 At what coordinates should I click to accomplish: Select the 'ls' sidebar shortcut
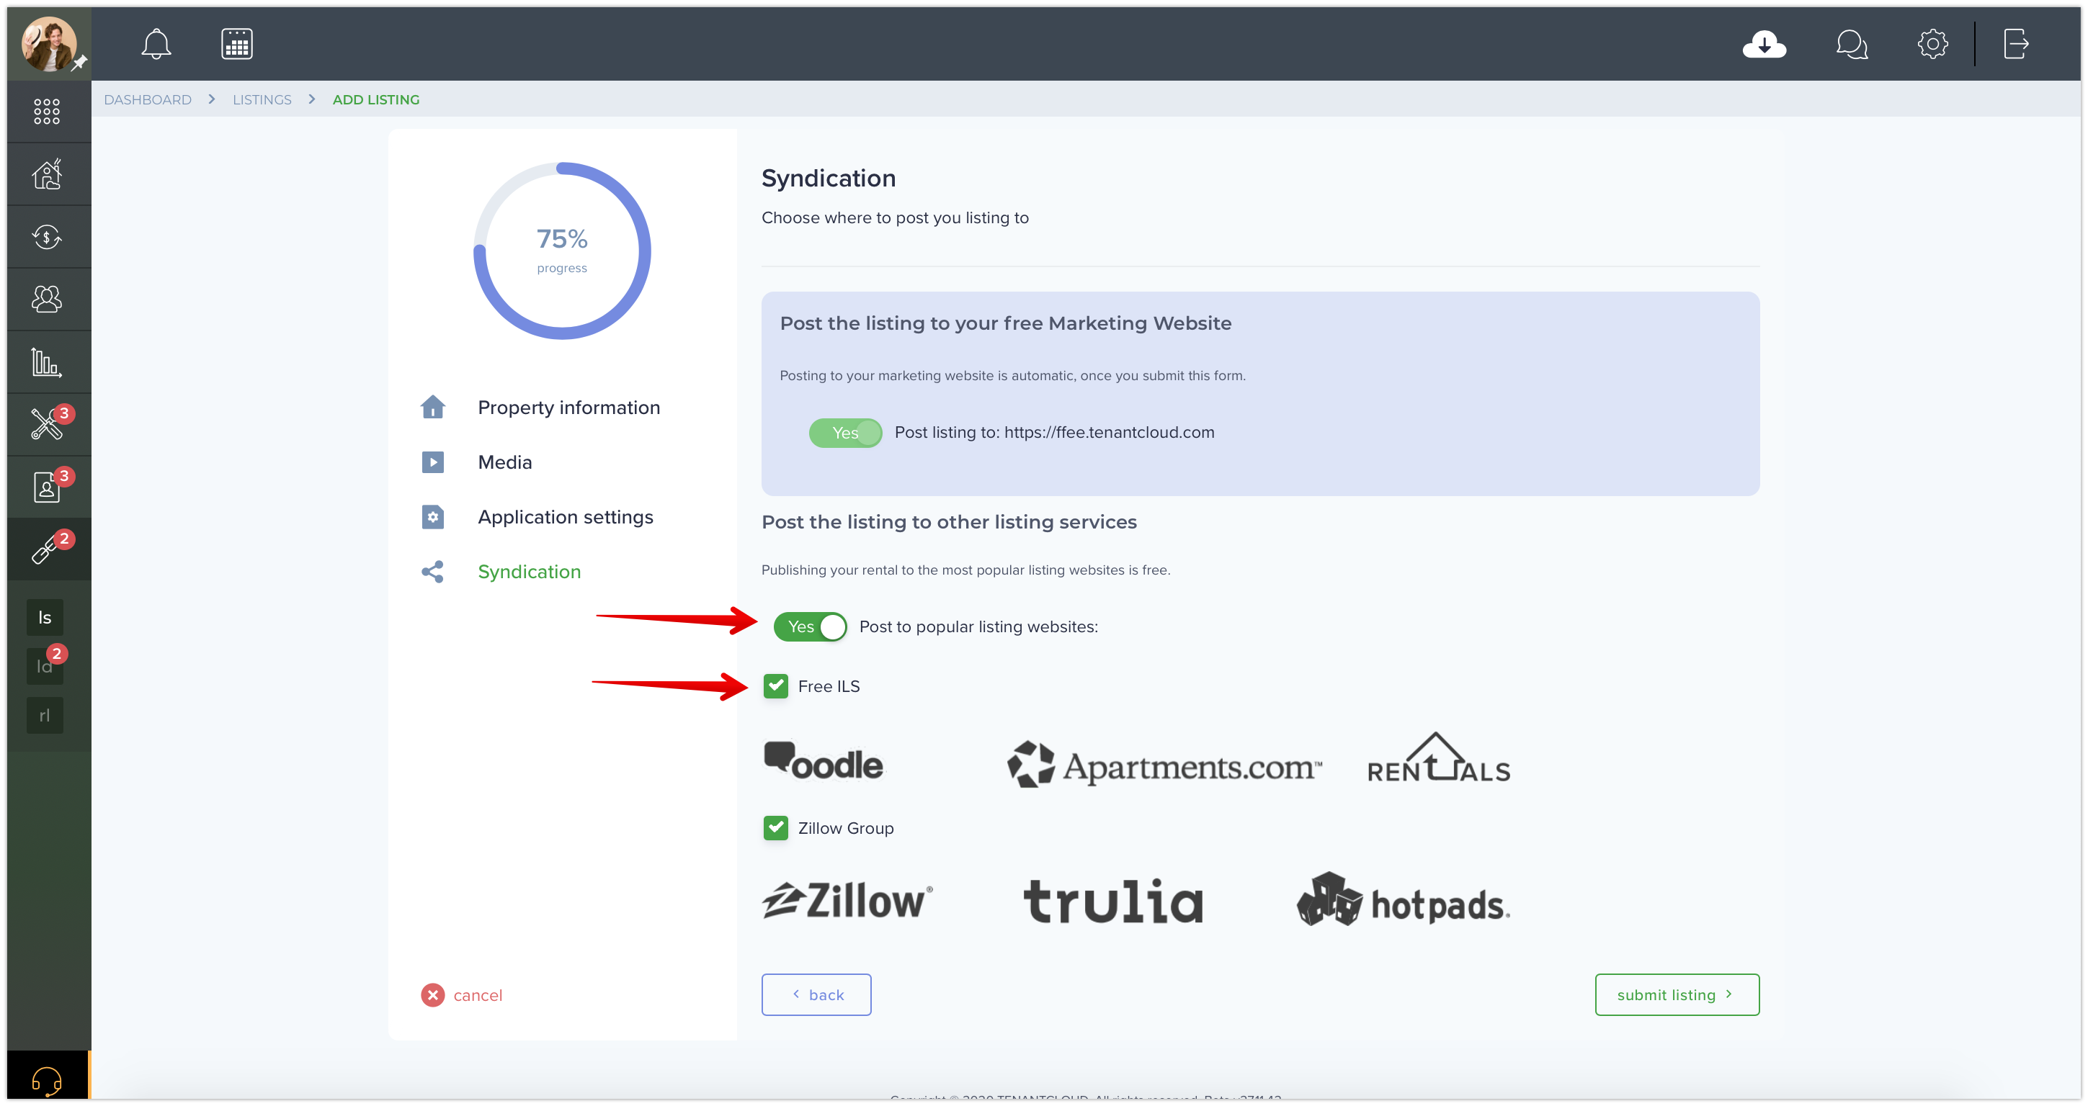pos(45,617)
